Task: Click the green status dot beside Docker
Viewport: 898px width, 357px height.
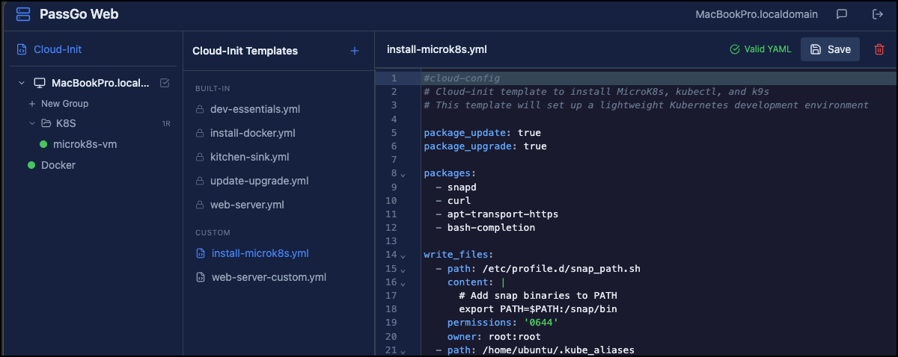Action: (31, 165)
